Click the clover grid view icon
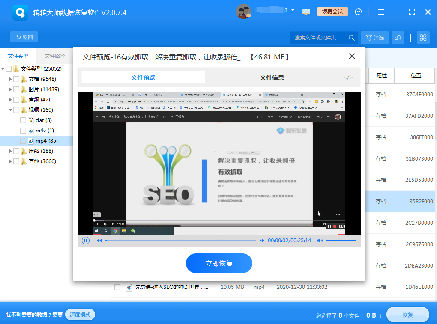437x324 pixels. [x=423, y=37]
